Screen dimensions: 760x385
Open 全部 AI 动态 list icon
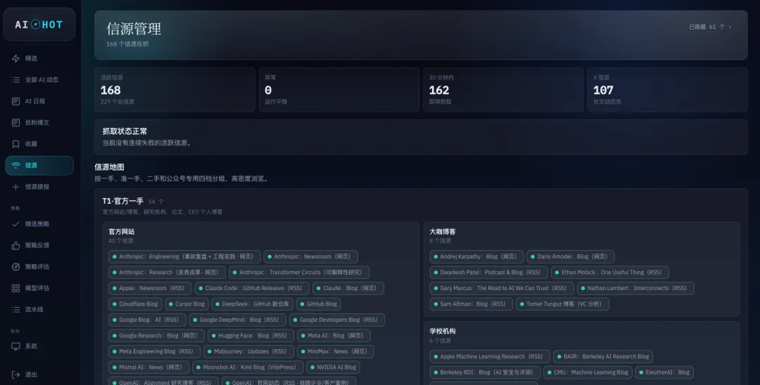pos(15,80)
